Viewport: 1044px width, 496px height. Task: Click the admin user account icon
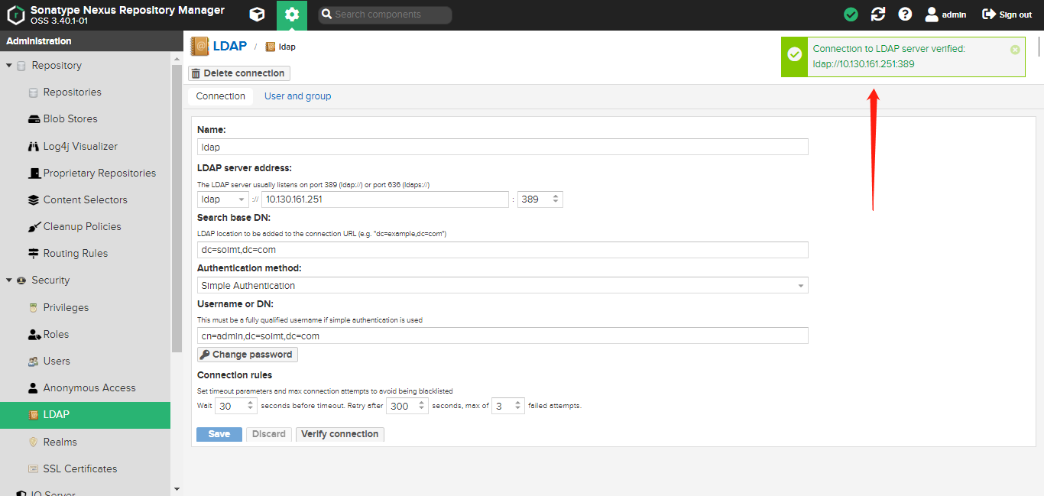932,15
